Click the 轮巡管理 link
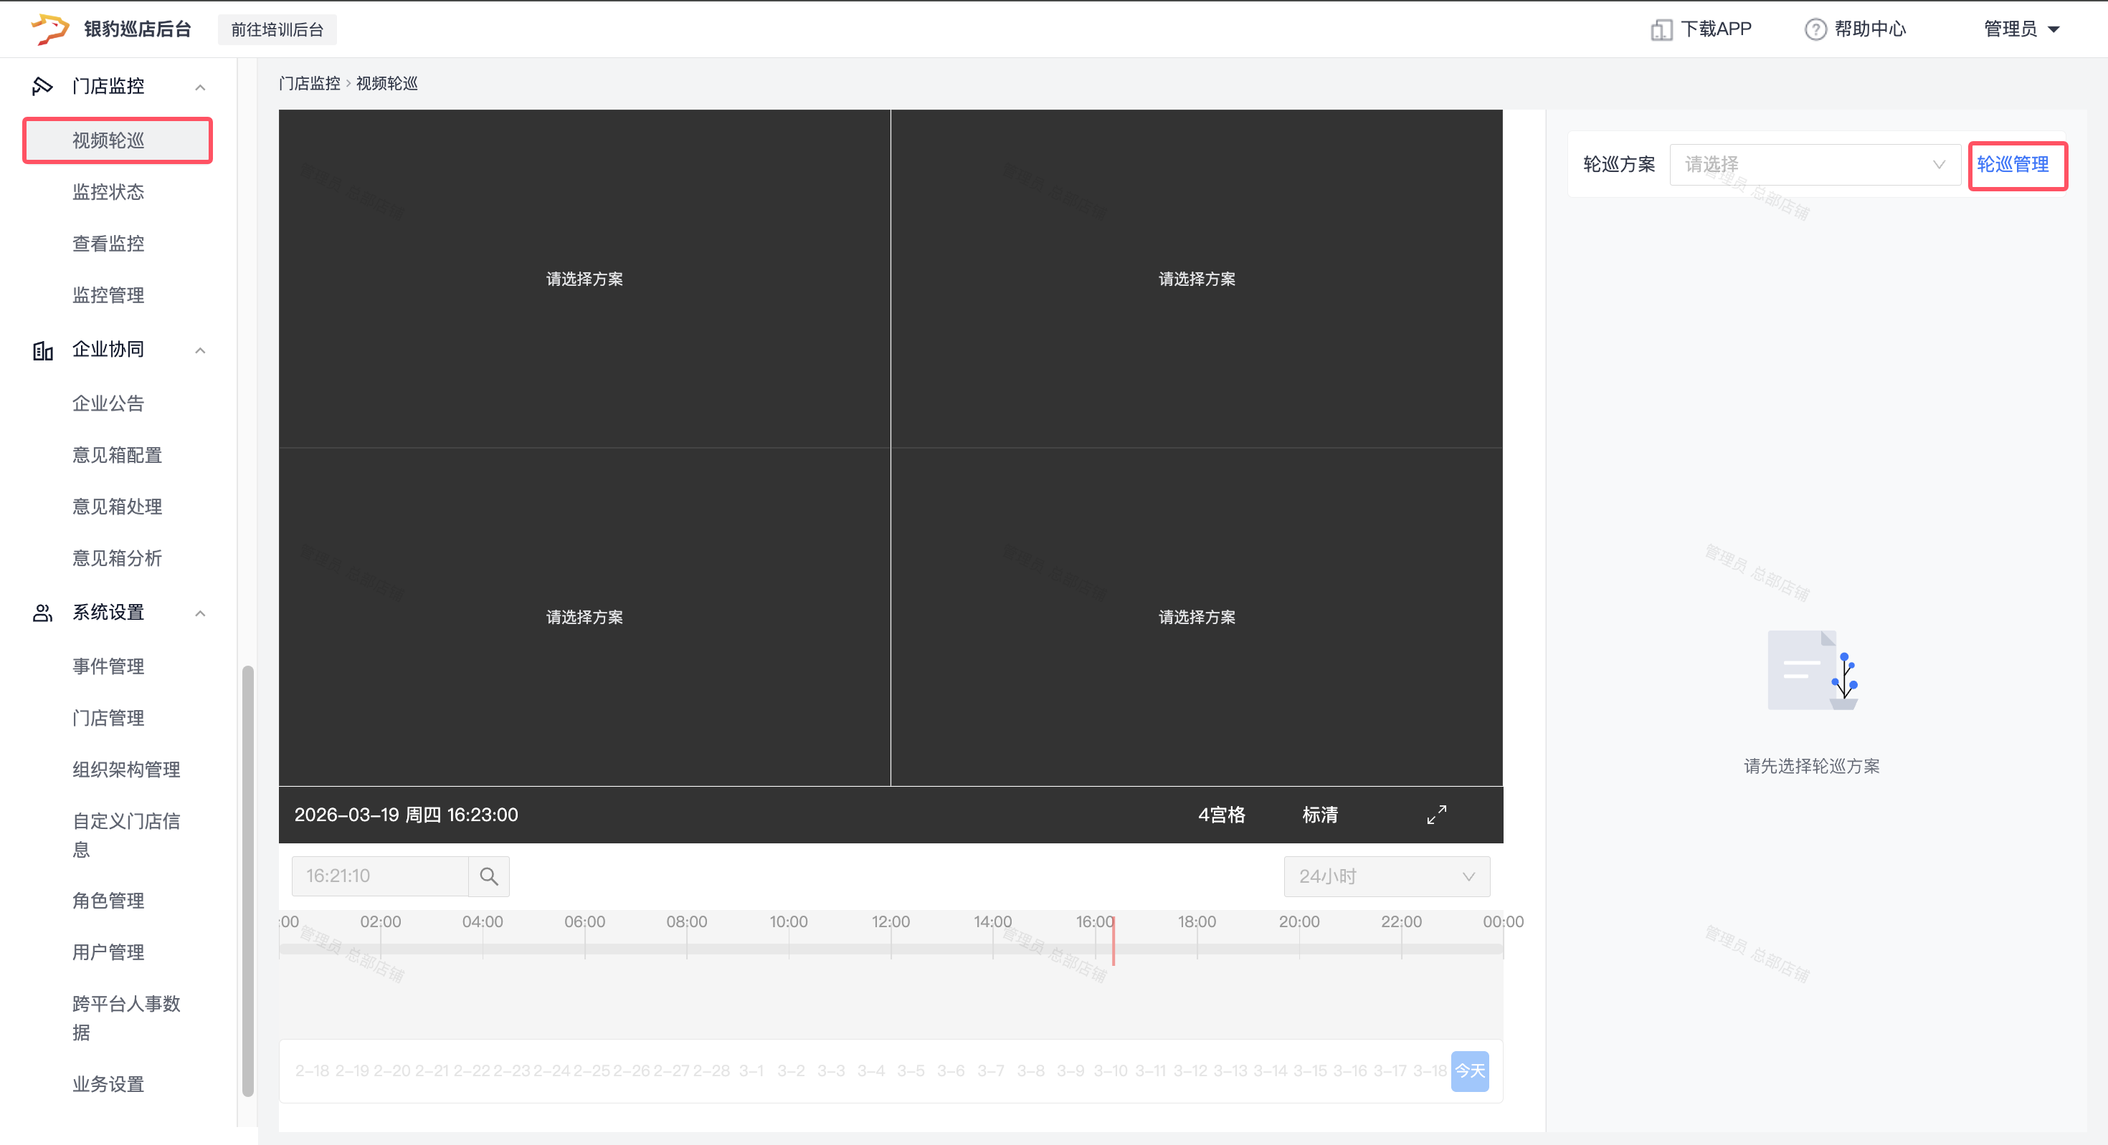This screenshot has width=2108, height=1145. coord(2012,164)
